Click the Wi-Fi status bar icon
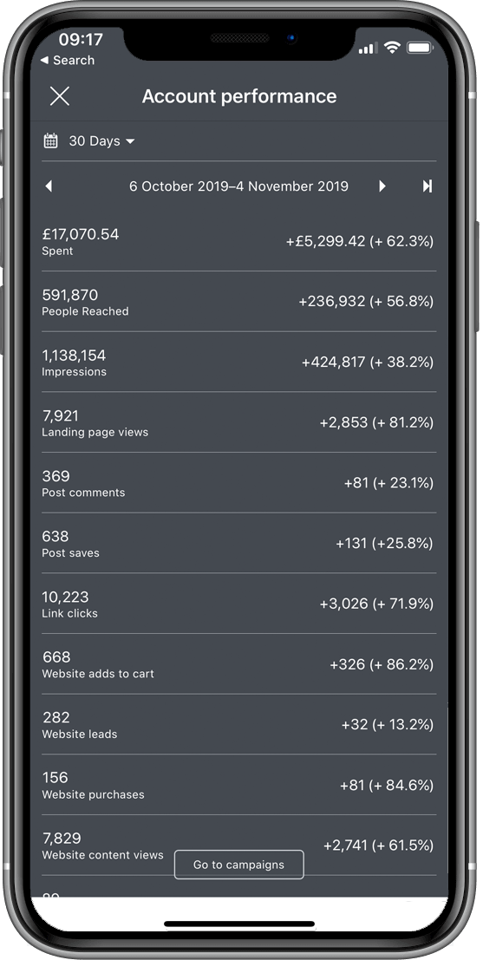 tap(392, 47)
